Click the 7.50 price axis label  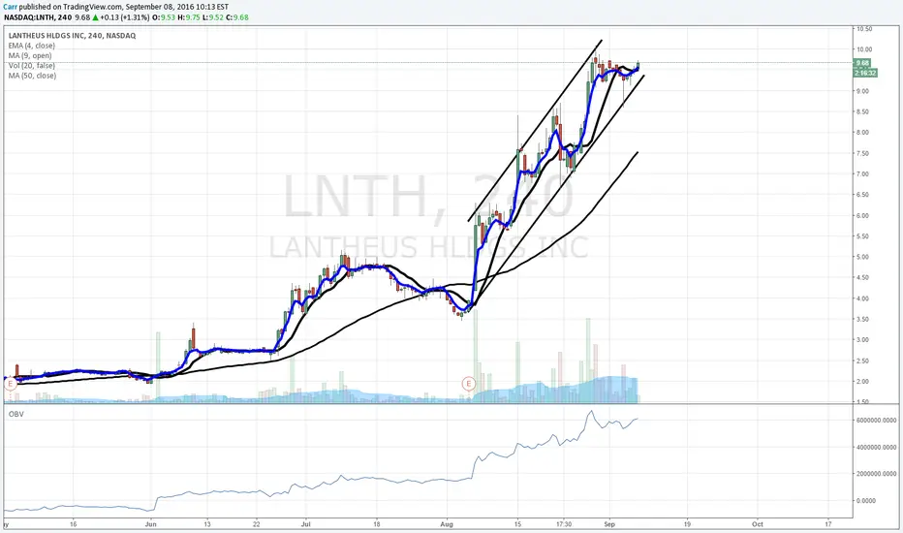click(862, 153)
